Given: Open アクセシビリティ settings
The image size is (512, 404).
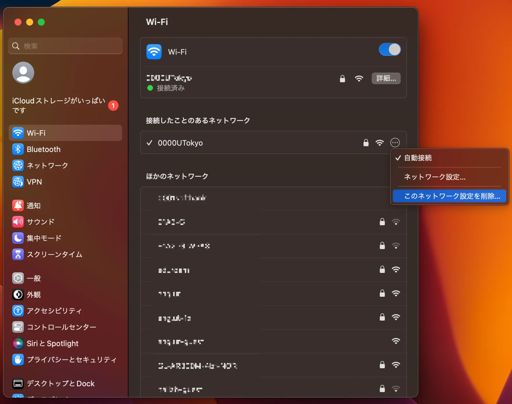Looking at the screenshot, I should [54, 311].
